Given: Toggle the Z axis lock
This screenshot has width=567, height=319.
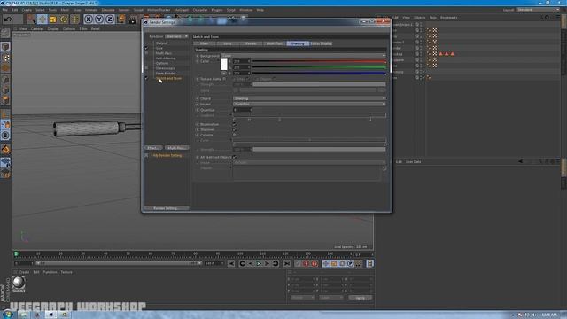Looking at the screenshot, I should [110, 19].
